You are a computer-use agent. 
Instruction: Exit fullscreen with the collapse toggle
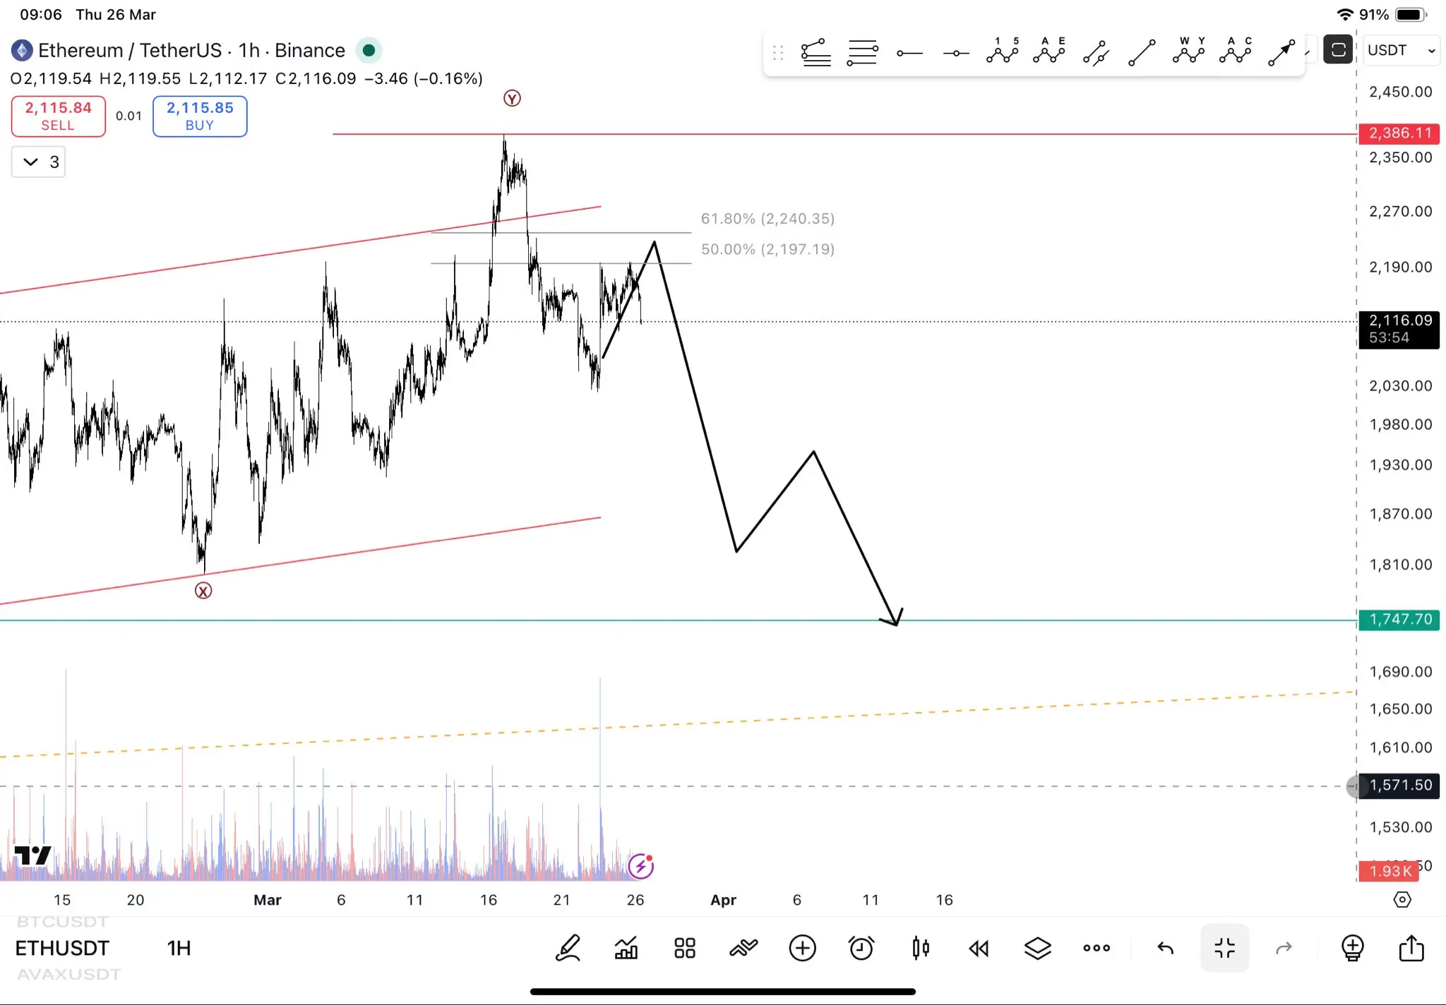pos(1224,948)
